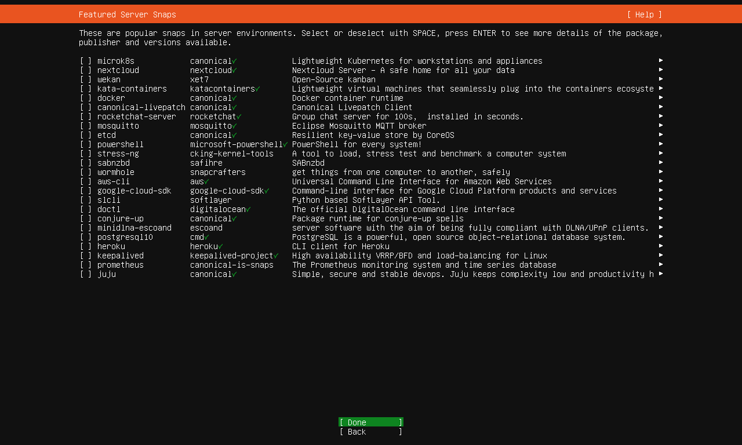Tick the docker snap checkbox
Screen dimensions: 742x445
point(86,98)
